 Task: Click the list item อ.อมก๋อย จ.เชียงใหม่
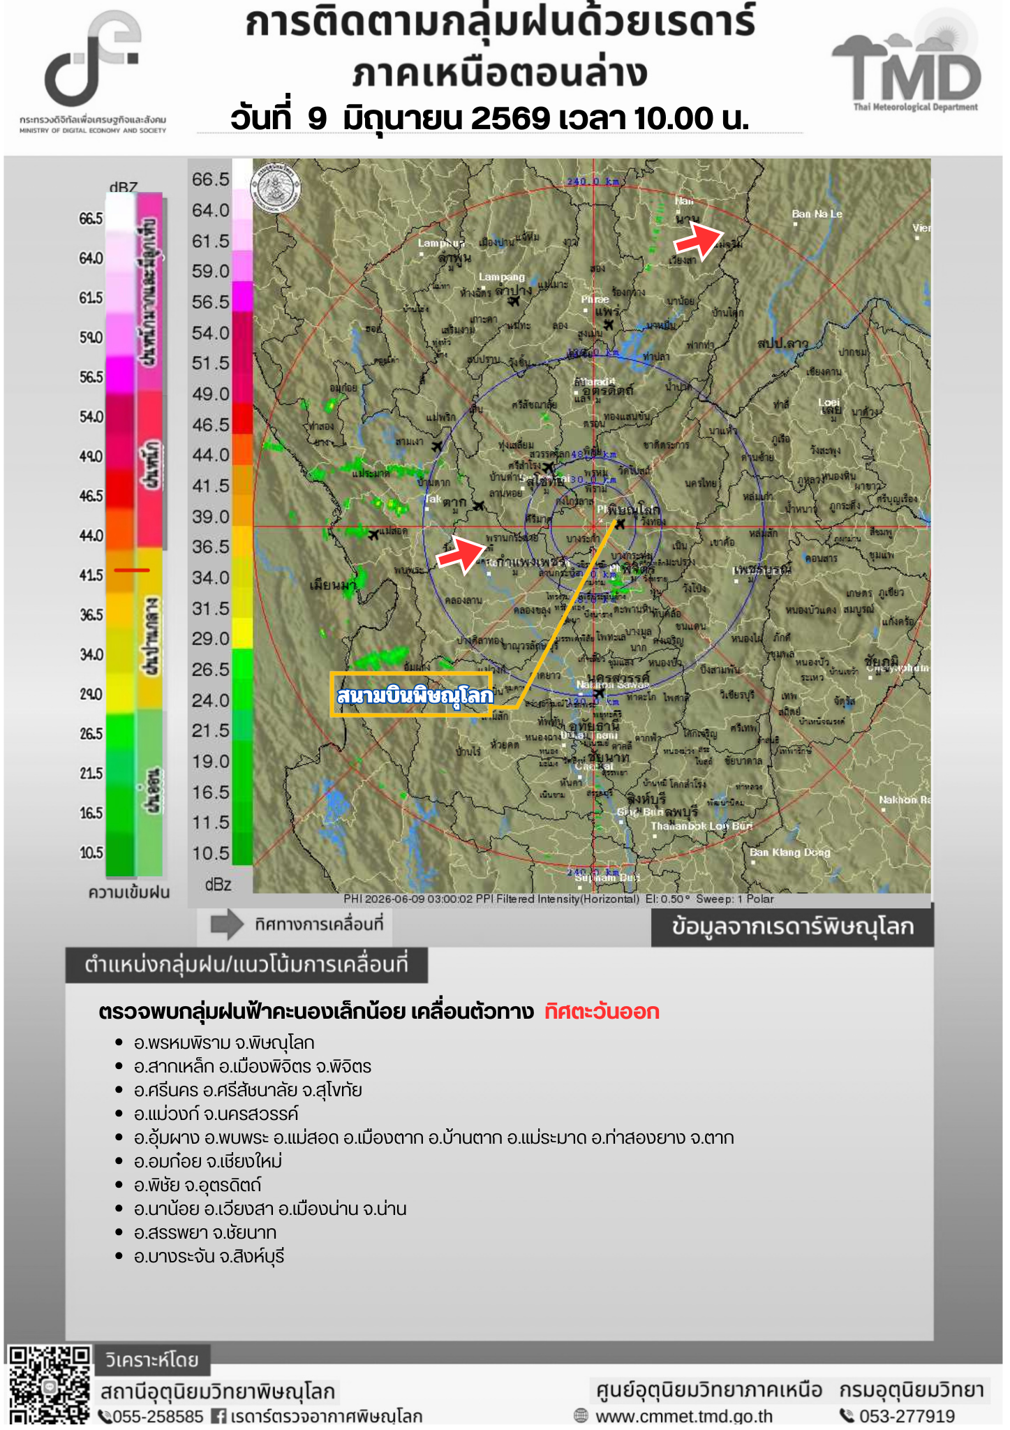[208, 1162]
